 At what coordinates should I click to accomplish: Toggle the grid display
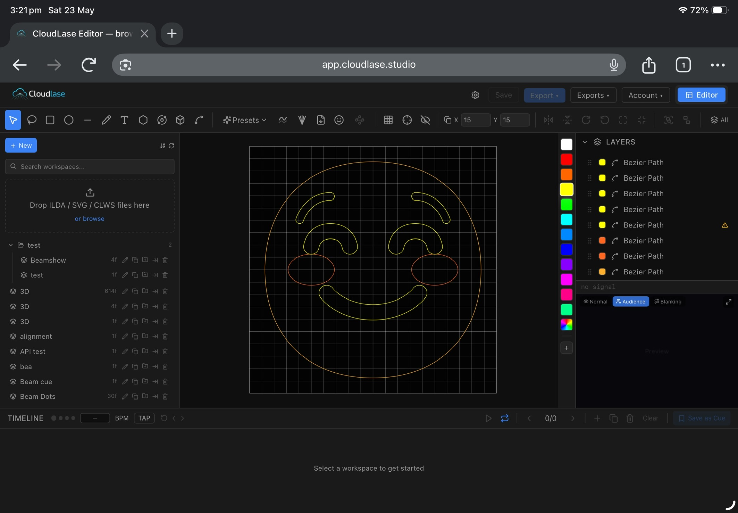tap(388, 120)
